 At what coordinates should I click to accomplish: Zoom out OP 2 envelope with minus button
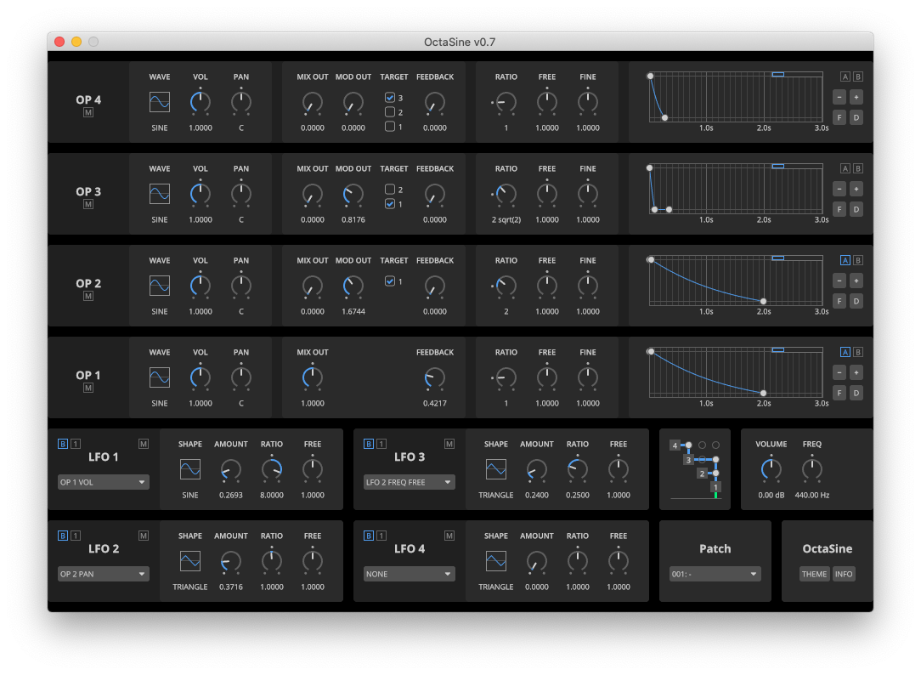pyautogui.click(x=839, y=281)
